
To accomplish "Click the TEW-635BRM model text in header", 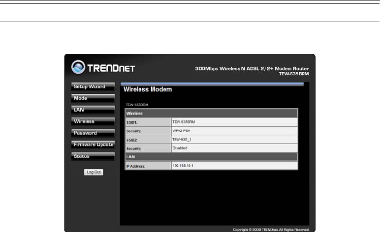I will click(294, 74).
